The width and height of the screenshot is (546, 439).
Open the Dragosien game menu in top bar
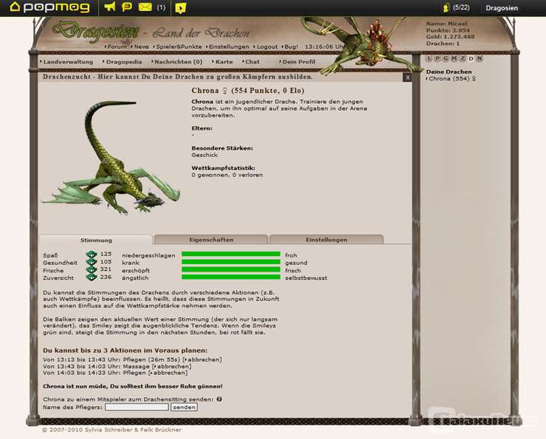pos(502,8)
